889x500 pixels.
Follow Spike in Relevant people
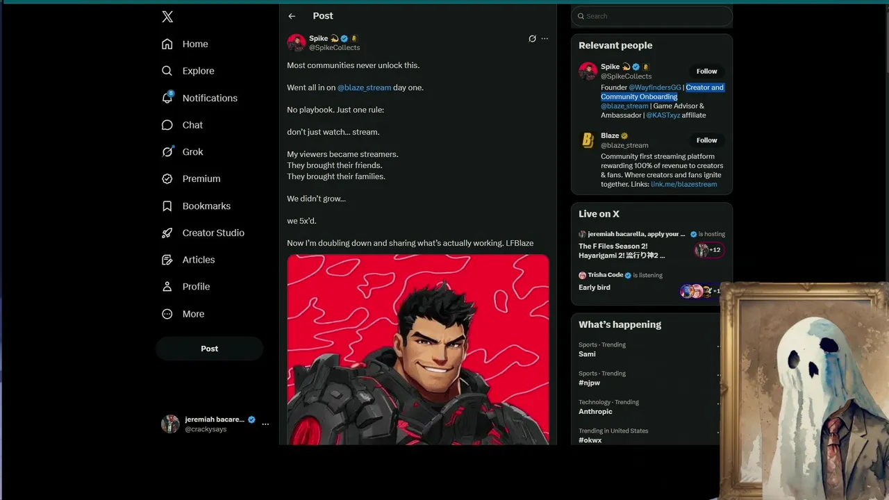click(706, 72)
